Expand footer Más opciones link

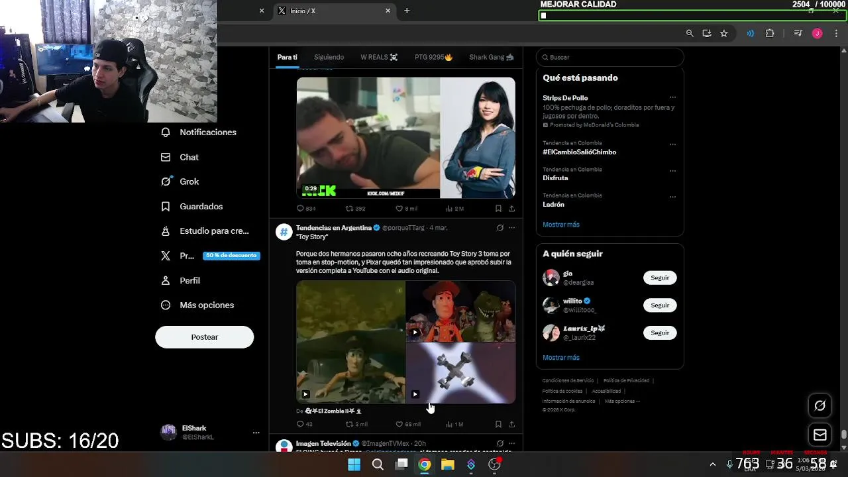click(622, 401)
